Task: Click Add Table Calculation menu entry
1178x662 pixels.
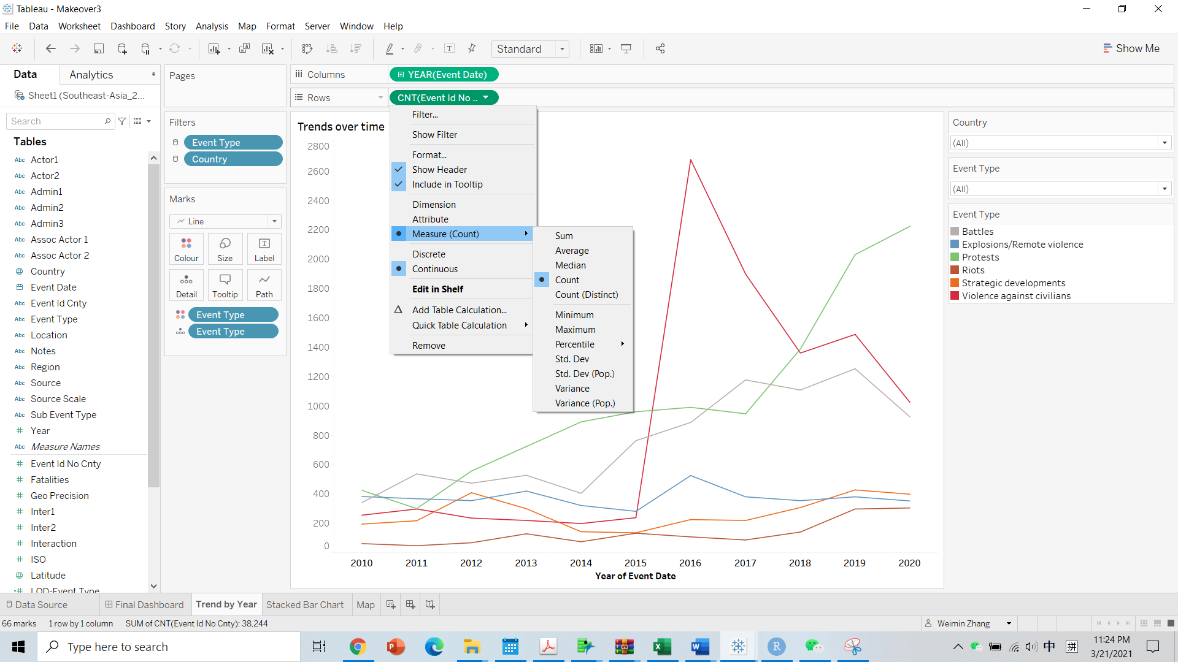Action: (459, 310)
